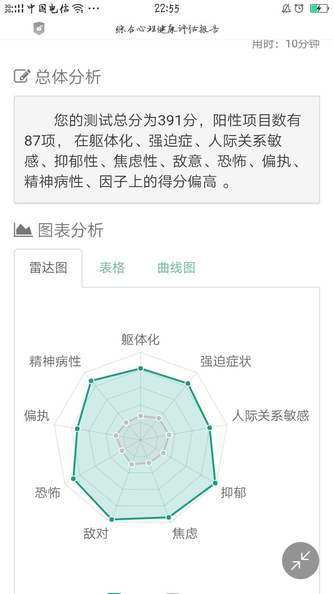The height and width of the screenshot is (594, 334).
Task: Tap the edit icon beside 总体分析
Action: coord(22,76)
